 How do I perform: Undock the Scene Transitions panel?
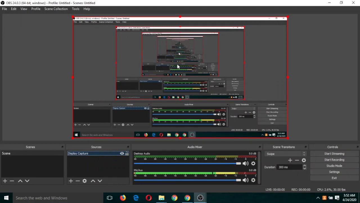[x=305, y=147]
